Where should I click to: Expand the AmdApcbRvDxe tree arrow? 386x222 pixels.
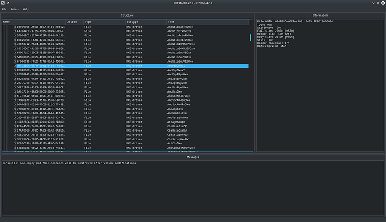tap(15, 79)
